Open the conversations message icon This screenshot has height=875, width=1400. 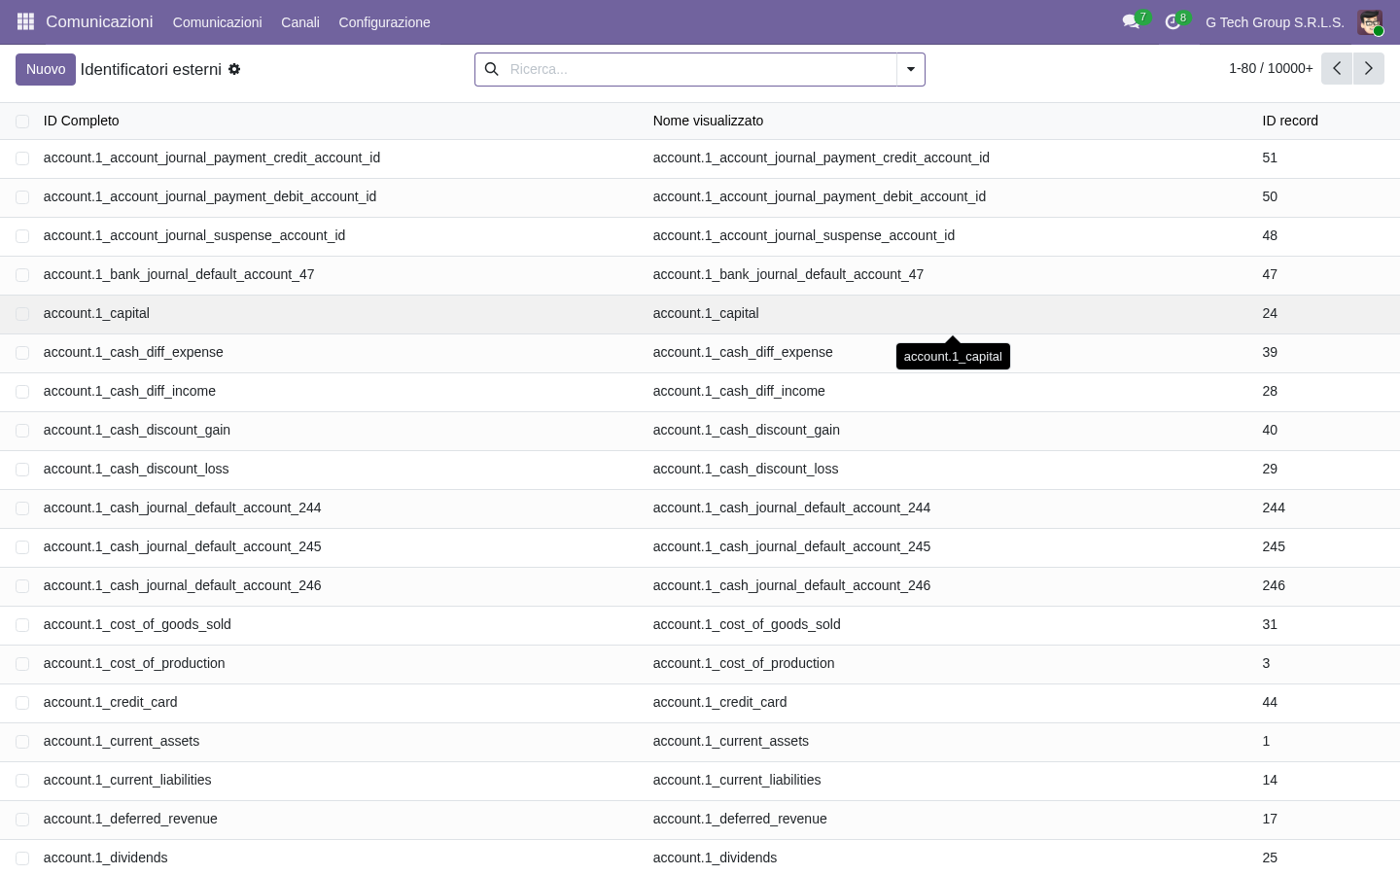pos(1131,21)
